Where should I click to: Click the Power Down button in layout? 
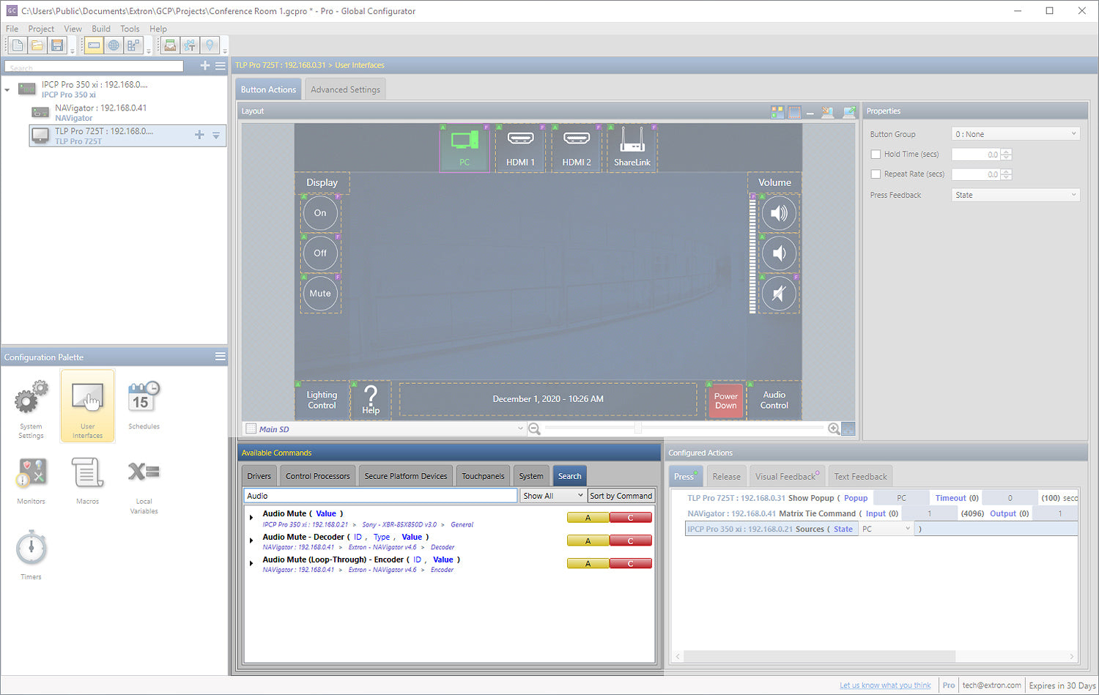pos(725,401)
